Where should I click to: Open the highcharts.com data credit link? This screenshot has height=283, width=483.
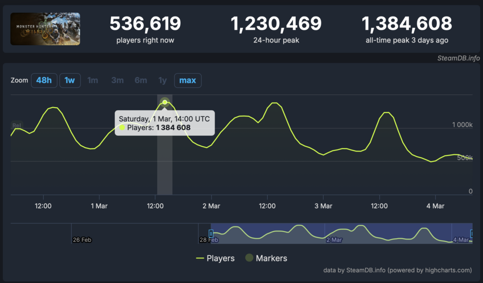coord(397,270)
